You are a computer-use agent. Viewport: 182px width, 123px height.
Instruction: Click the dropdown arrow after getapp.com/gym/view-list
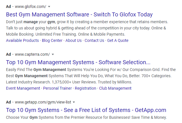pyautogui.click(x=74, y=102)
